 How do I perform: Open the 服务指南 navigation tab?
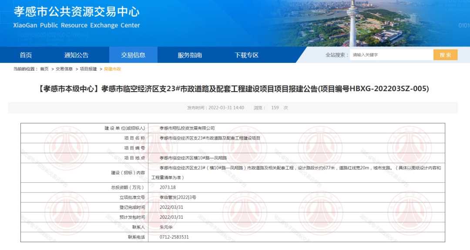[x=190, y=55]
